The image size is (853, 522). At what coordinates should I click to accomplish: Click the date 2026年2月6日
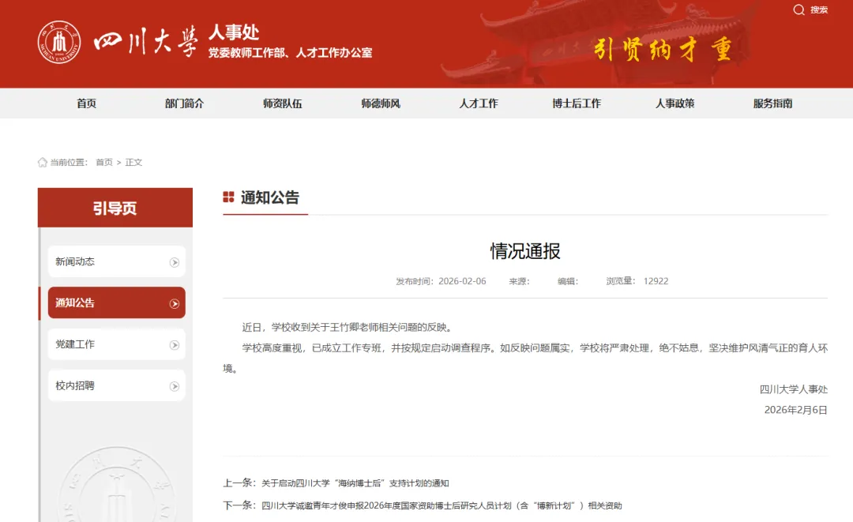click(x=796, y=410)
